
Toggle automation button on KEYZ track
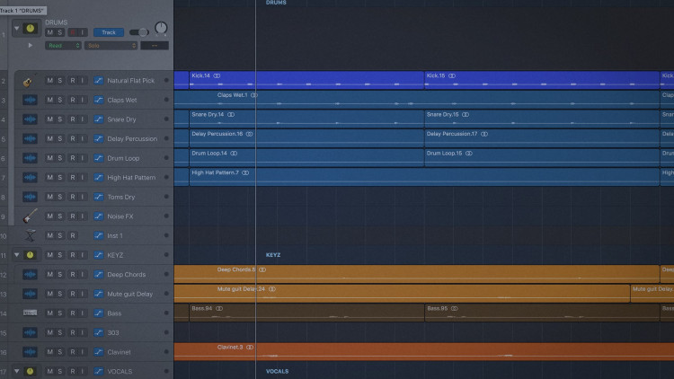click(x=99, y=255)
